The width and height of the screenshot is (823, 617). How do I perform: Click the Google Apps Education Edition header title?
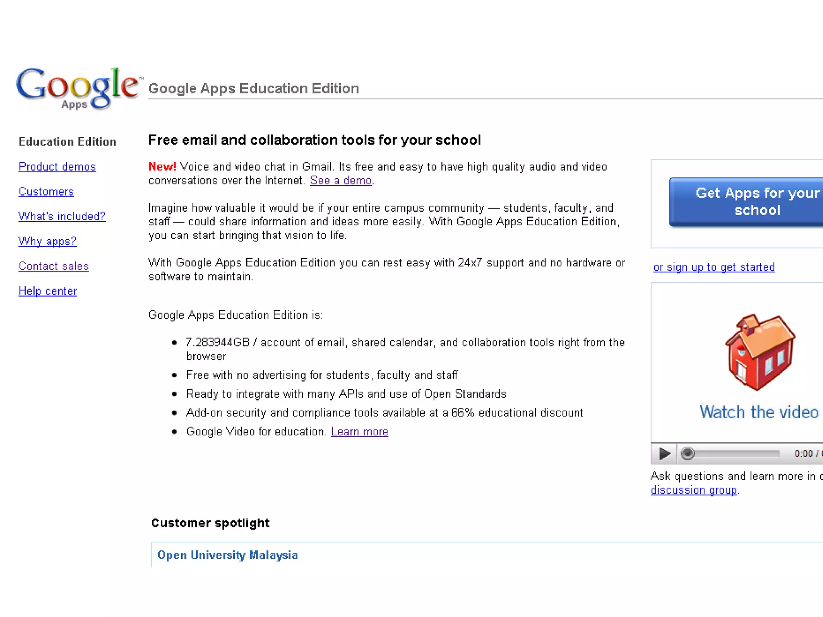(x=254, y=88)
